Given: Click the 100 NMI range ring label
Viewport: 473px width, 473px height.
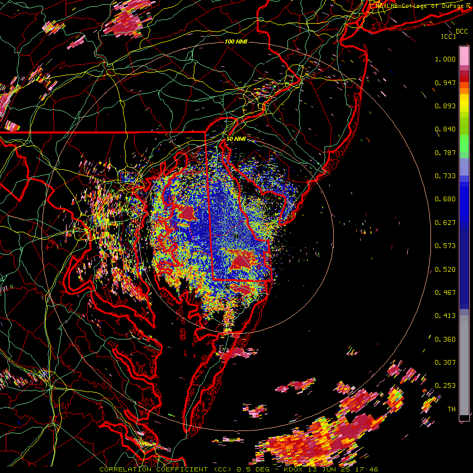Looking at the screenshot, I should [x=236, y=42].
